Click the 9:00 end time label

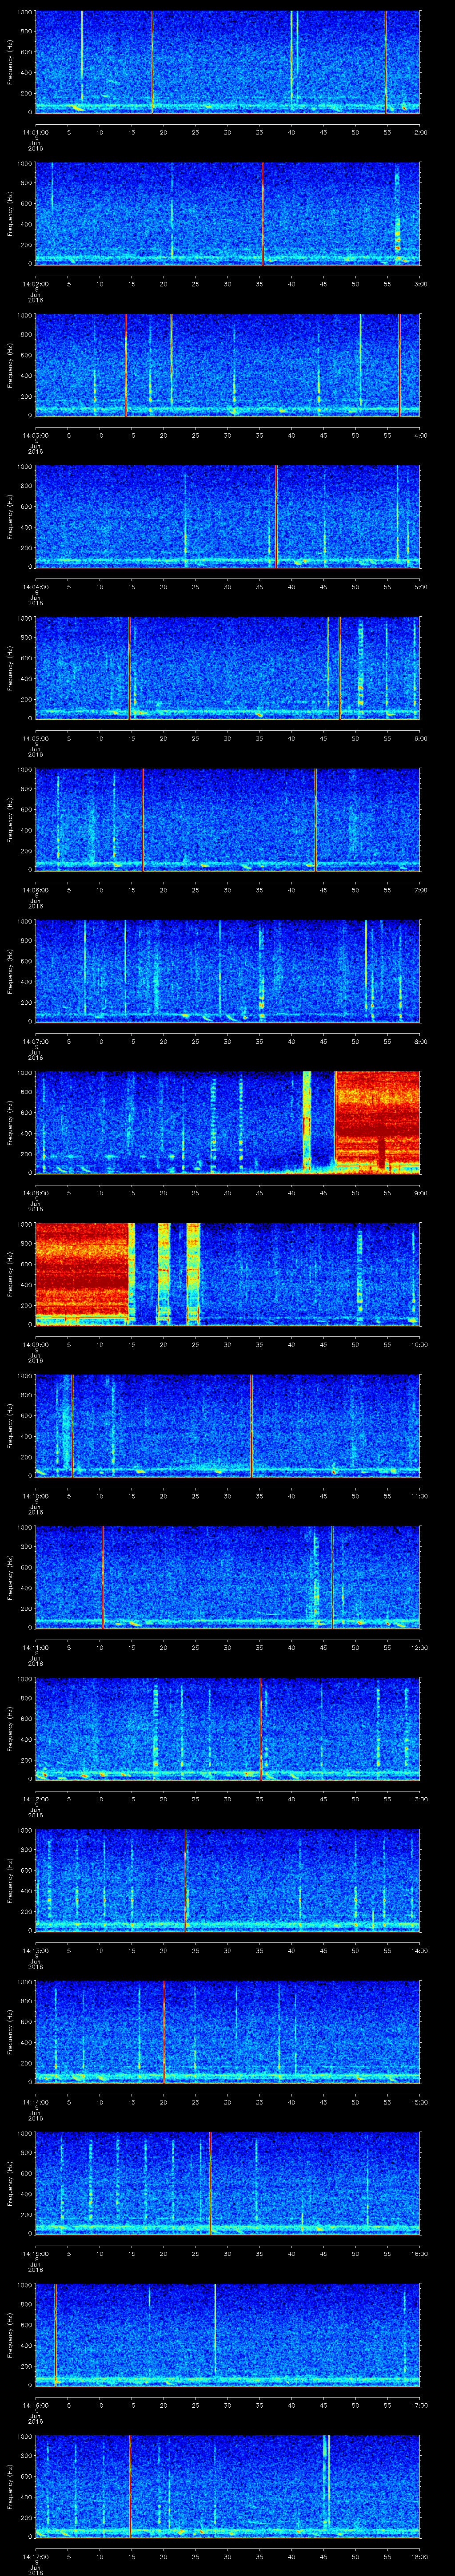(421, 1193)
